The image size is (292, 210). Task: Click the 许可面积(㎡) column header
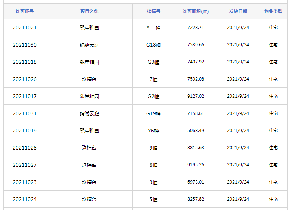196,11
